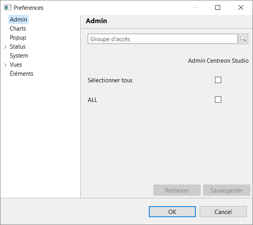Open the Éléments preferences page
Image resolution: width=253 pixels, height=225 pixels.
[22, 74]
